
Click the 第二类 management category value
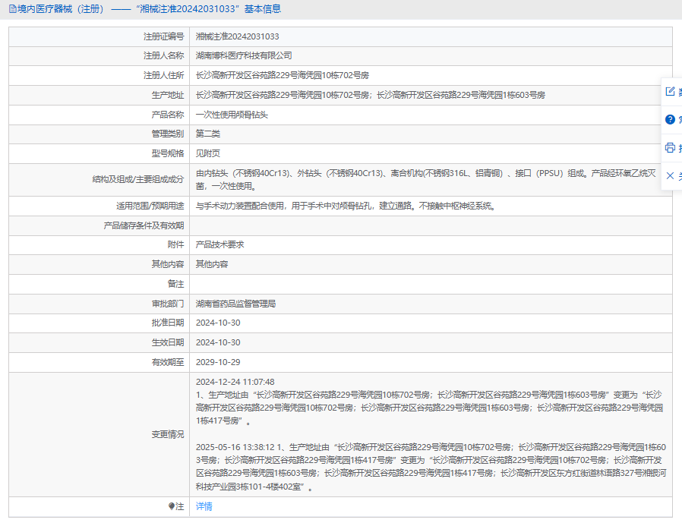click(x=208, y=134)
